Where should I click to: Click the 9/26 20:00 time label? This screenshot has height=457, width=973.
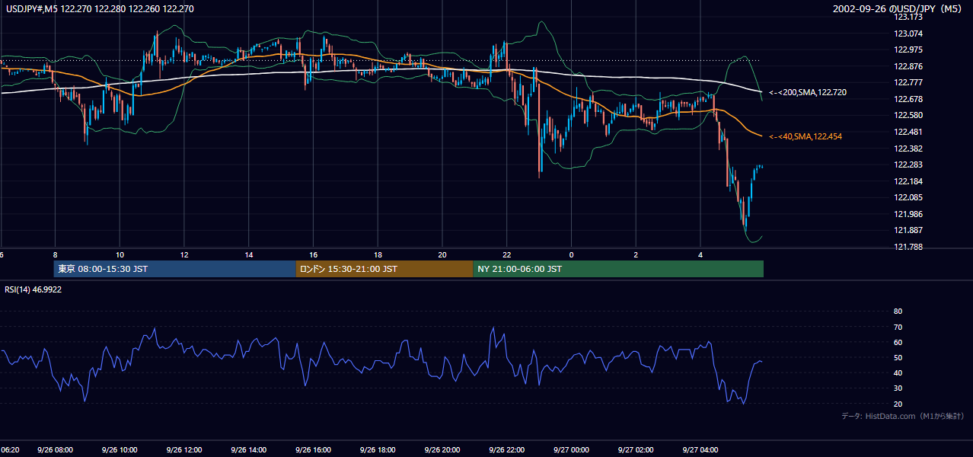[442, 449]
